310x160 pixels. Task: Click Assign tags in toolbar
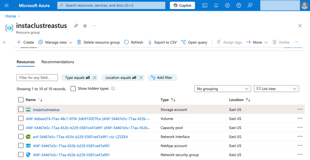(x=229, y=42)
